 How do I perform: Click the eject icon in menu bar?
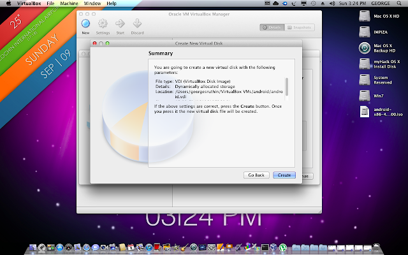[x=323, y=3]
